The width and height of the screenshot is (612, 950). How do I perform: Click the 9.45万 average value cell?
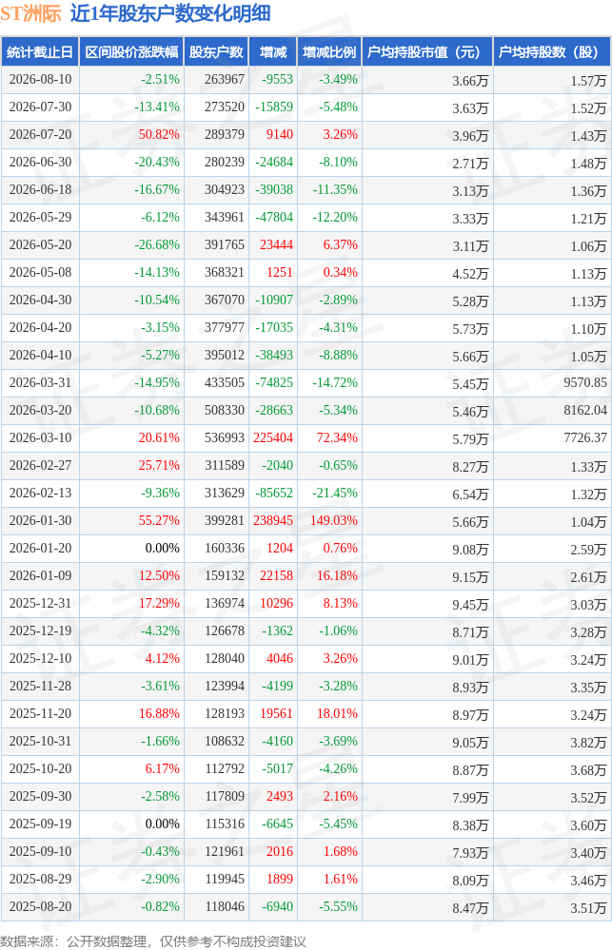(470, 604)
